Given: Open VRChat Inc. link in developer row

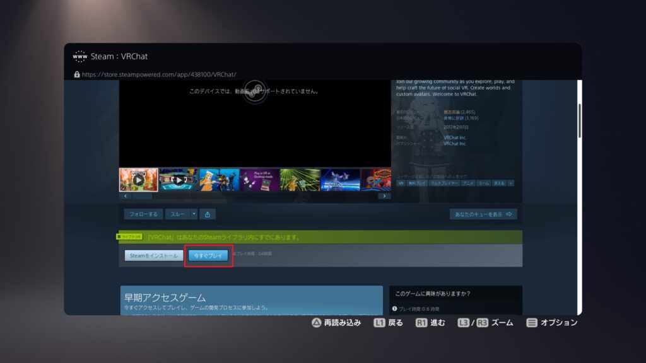Looking at the screenshot, I should 455,137.
